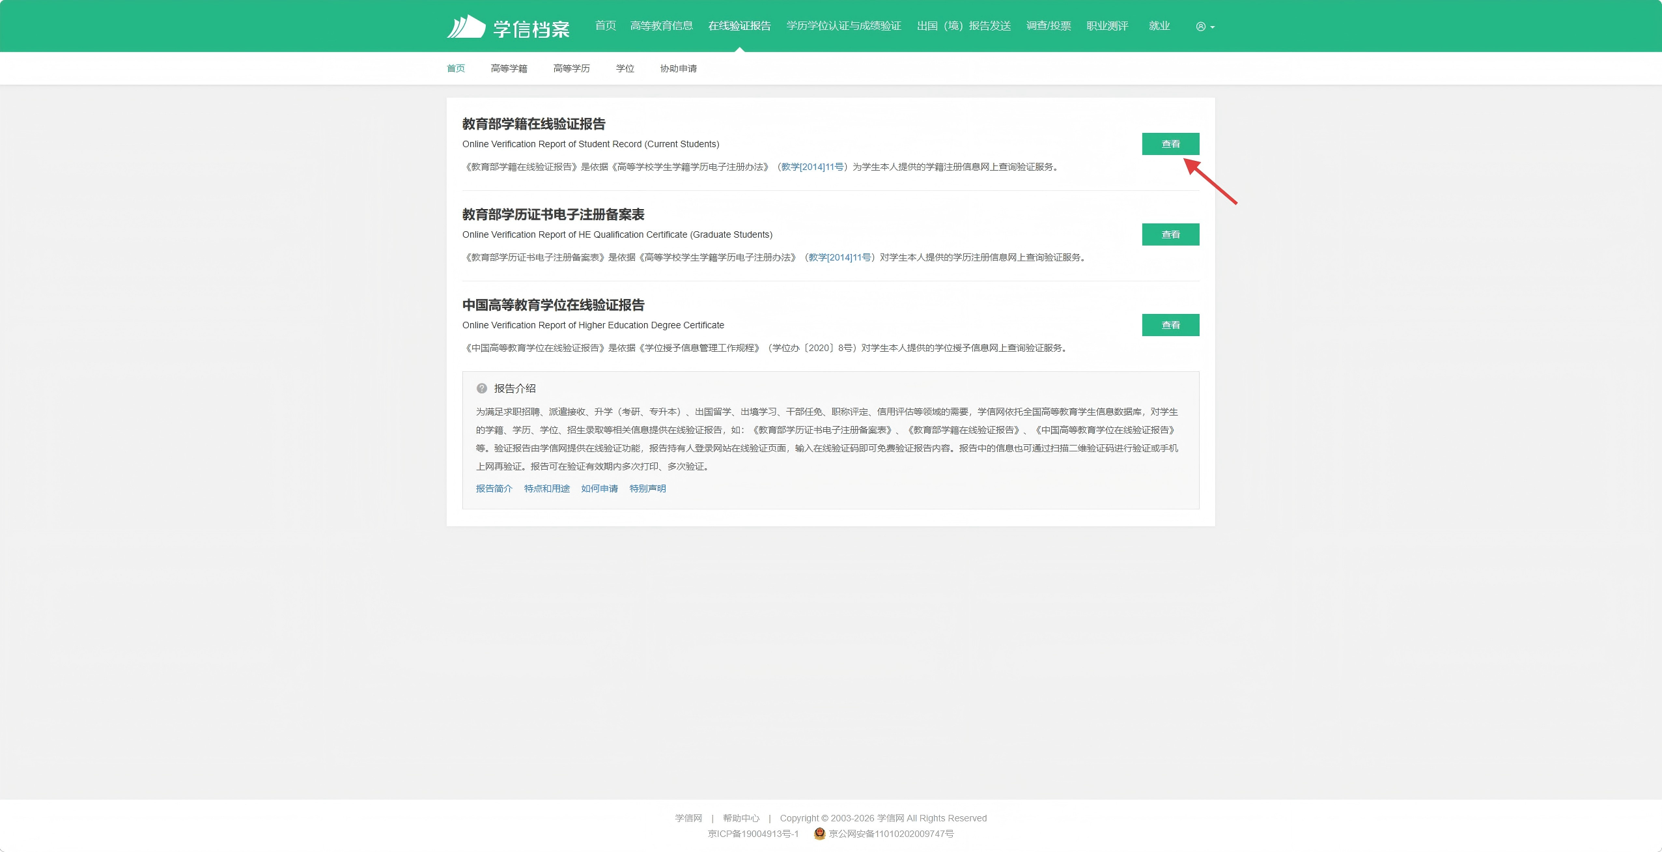Viewport: 1662px width, 852px height.
Task: Open the 如何申请 link
Action: coord(599,489)
